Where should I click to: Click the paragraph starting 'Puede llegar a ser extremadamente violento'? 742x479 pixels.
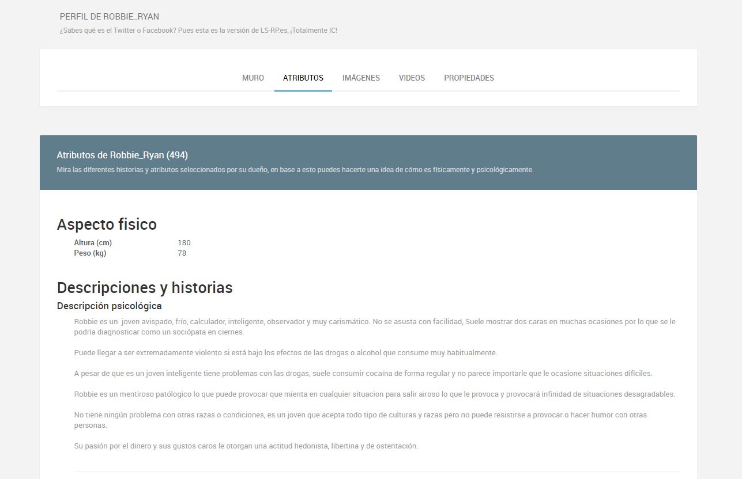[285, 353]
